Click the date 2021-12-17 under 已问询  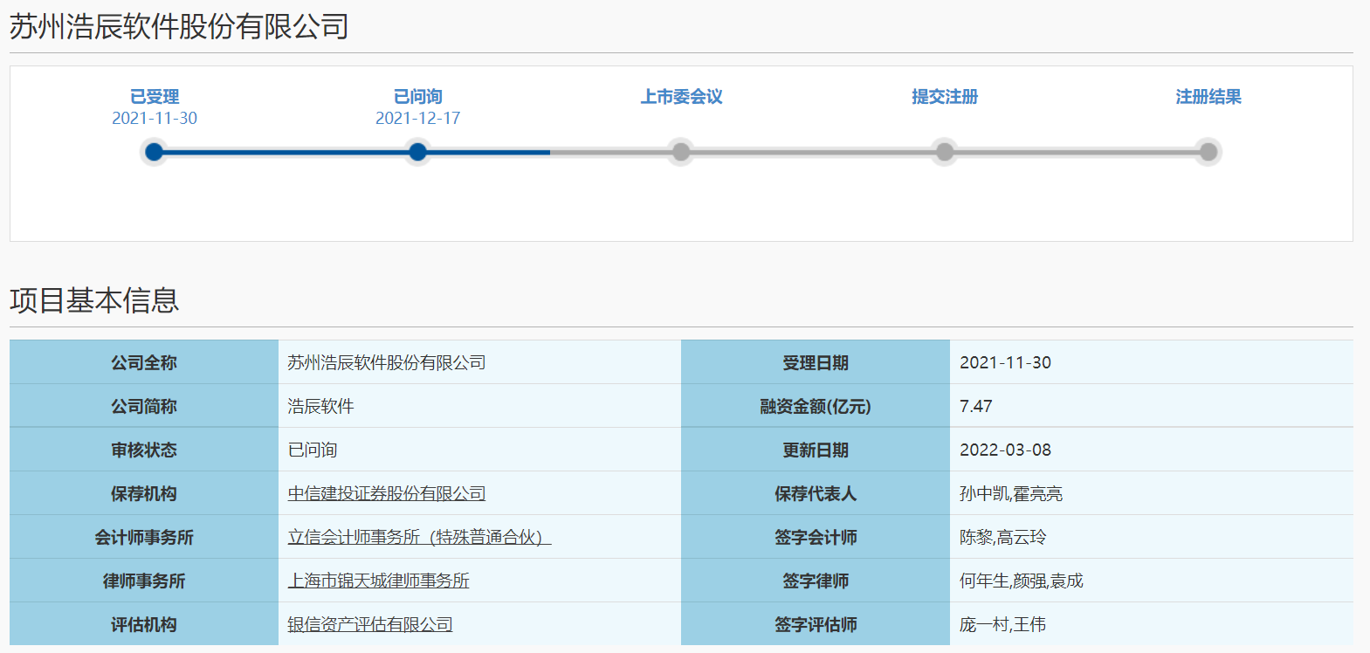pos(418,118)
